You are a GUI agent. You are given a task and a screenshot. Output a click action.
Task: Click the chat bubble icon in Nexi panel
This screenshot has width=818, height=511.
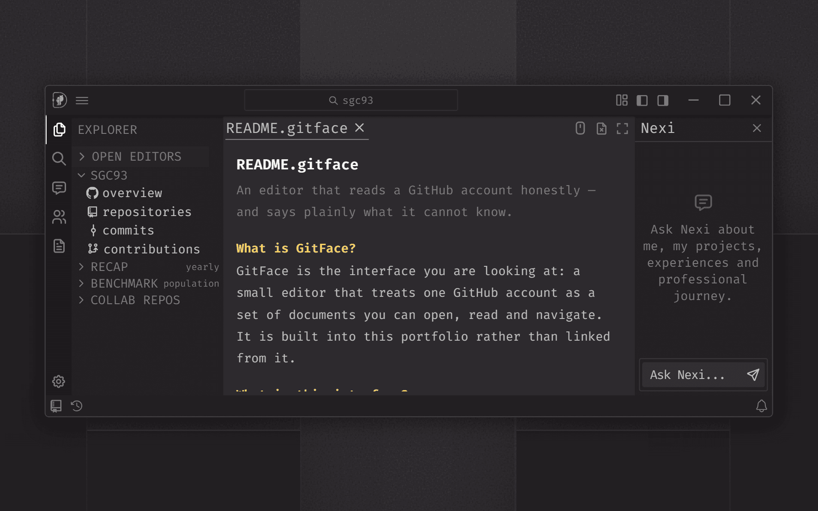click(x=703, y=202)
